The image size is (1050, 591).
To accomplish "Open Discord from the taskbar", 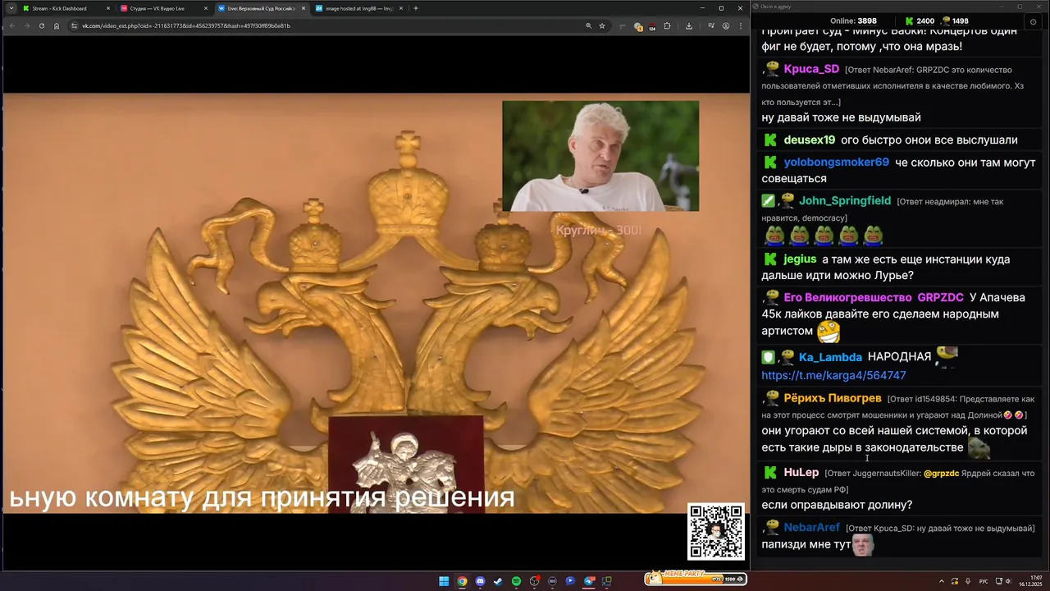I will [480, 581].
